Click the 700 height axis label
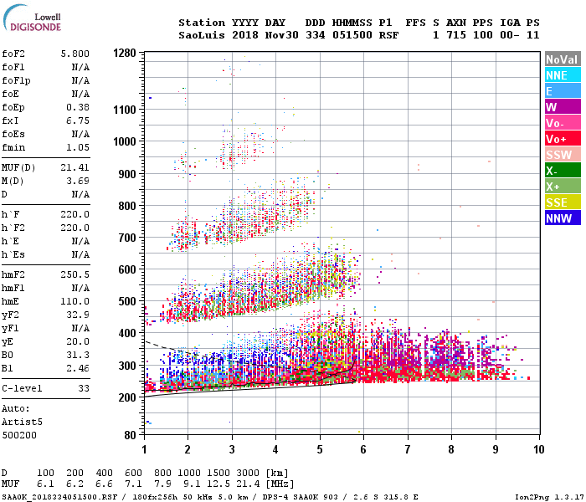 pyautogui.click(x=127, y=238)
